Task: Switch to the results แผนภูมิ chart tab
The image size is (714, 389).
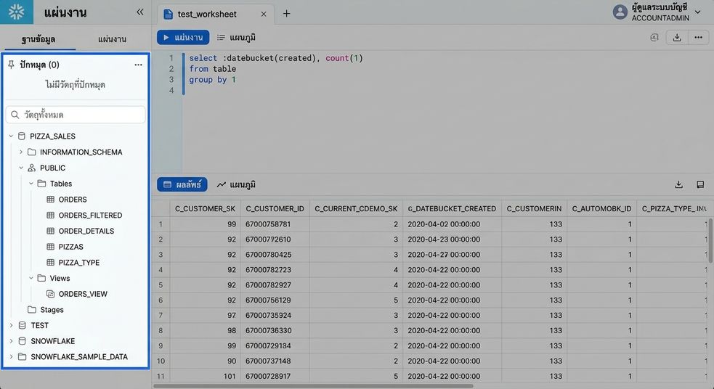Action: click(236, 185)
